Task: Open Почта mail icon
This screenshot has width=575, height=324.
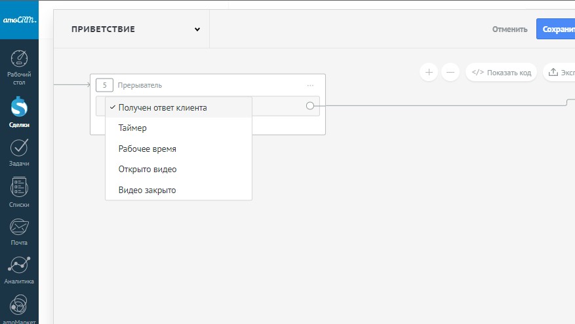Action: point(19,227)
